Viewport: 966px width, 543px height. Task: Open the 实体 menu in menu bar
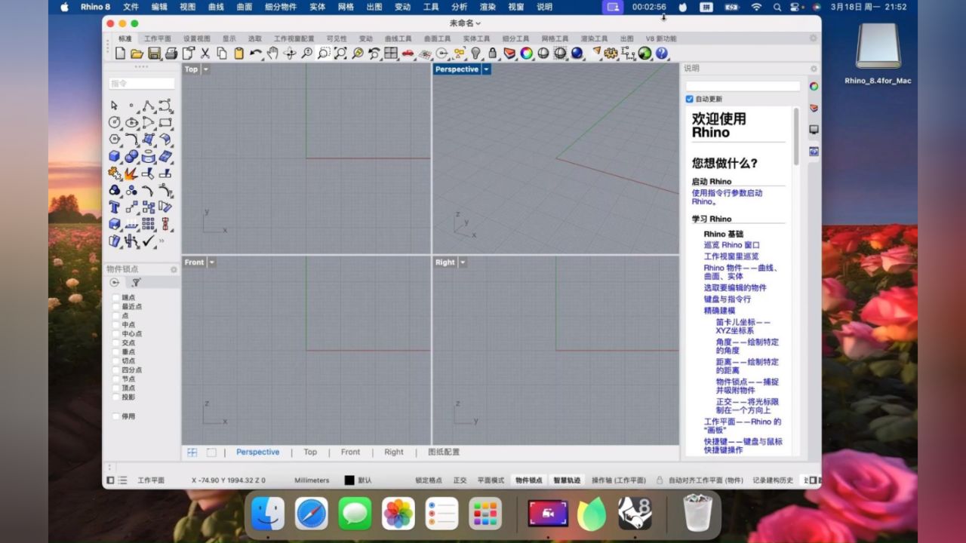pyautogui.click(x=318, y=7)
